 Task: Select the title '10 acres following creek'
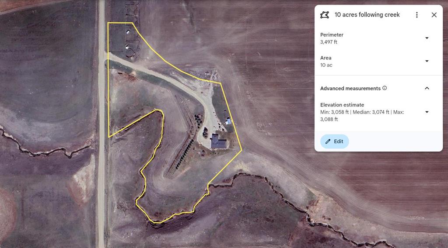tap(367, 15)
